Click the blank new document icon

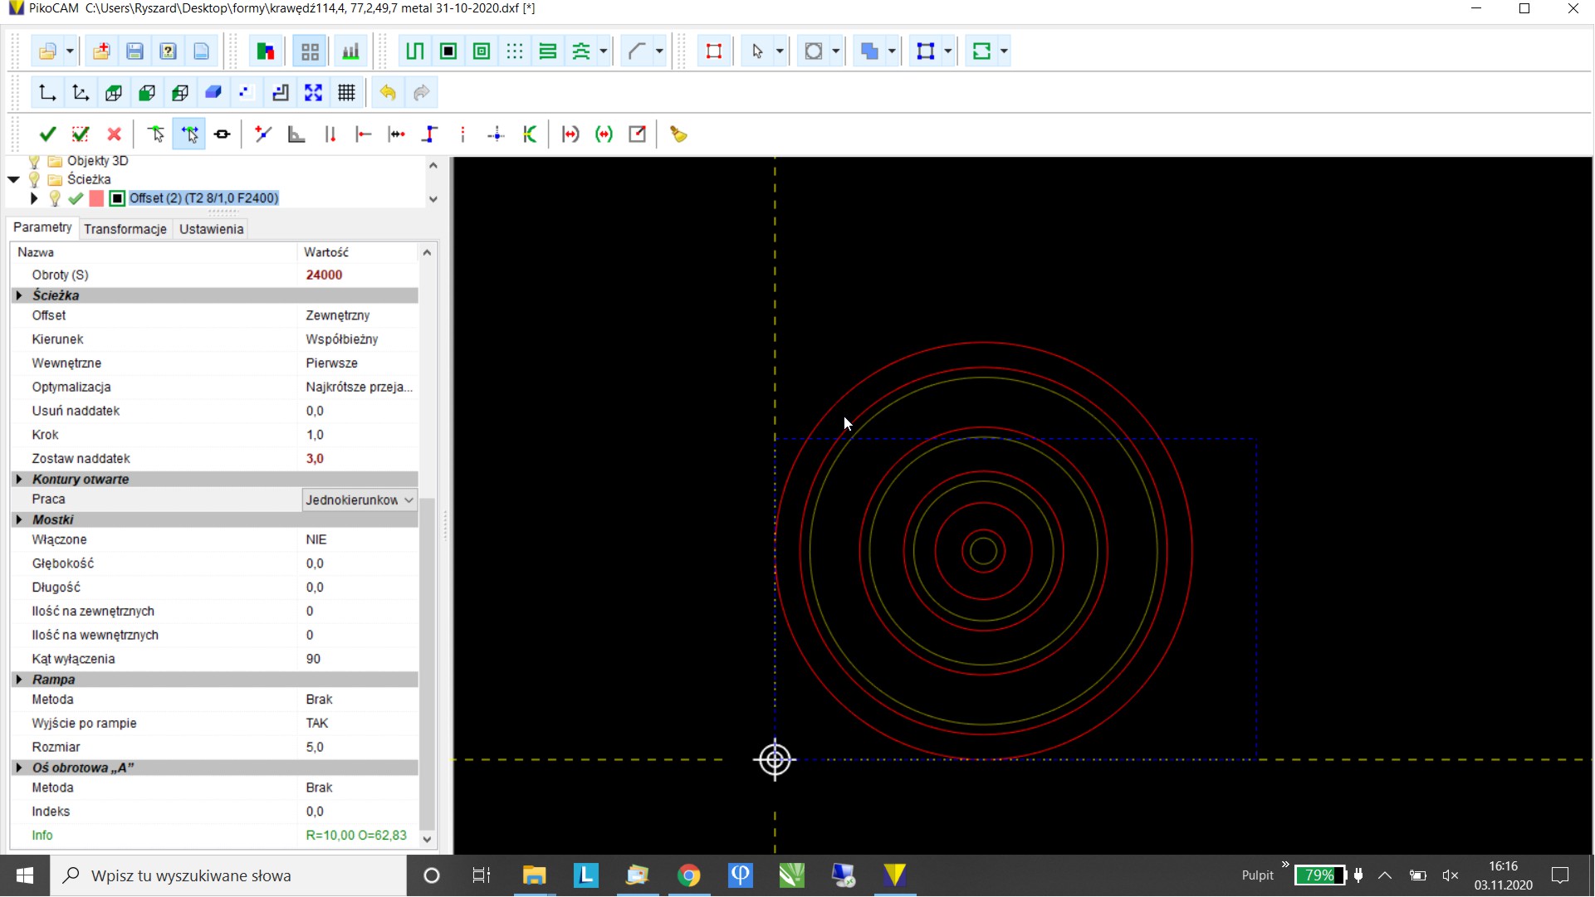(201, 51)
